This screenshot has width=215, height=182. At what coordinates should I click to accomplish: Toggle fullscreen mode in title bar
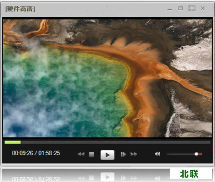pyautogui.click(x=191, y=8)
